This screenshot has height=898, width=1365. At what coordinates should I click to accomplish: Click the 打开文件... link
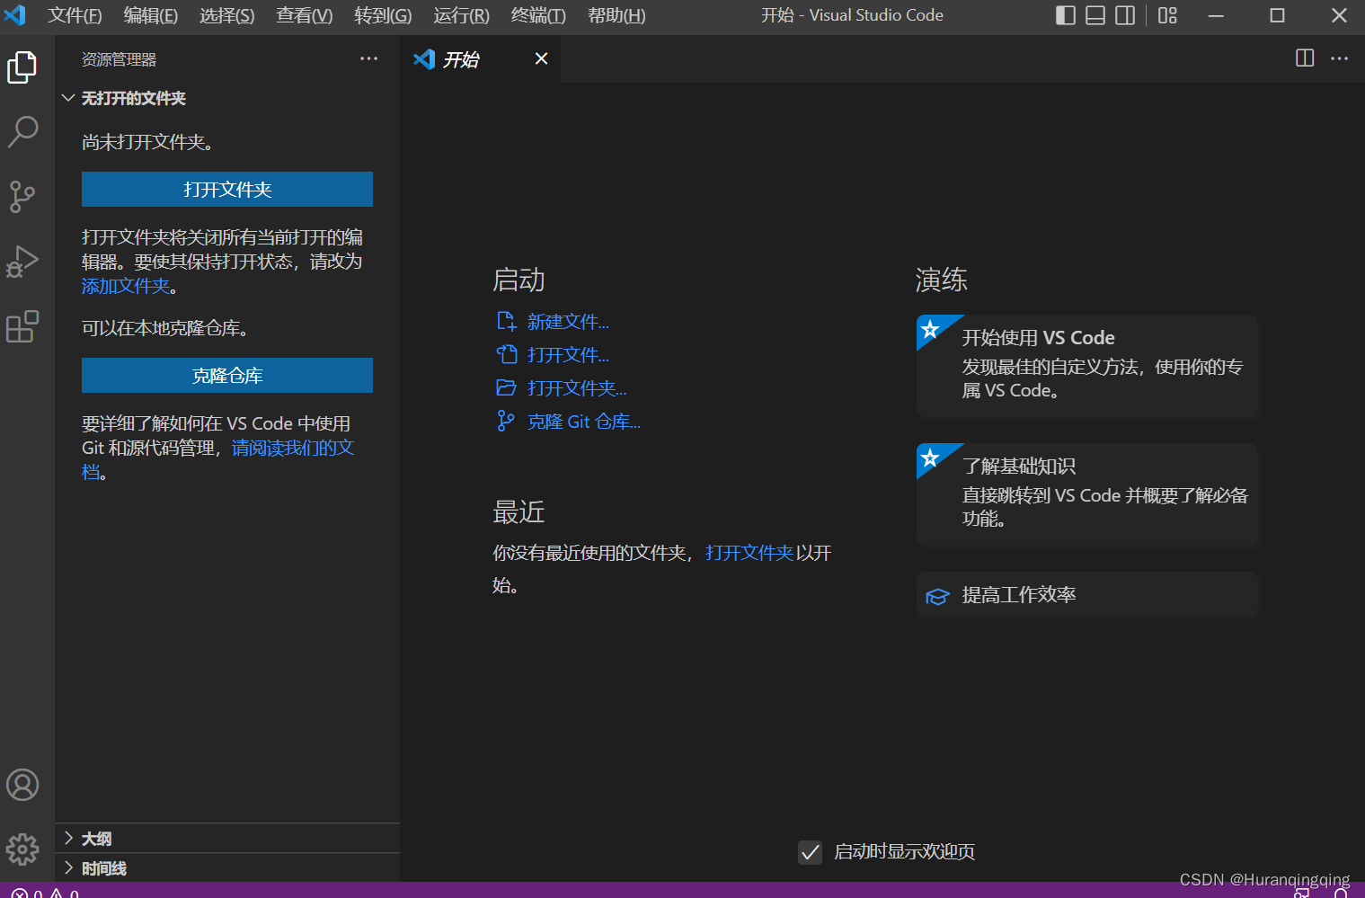568,355
